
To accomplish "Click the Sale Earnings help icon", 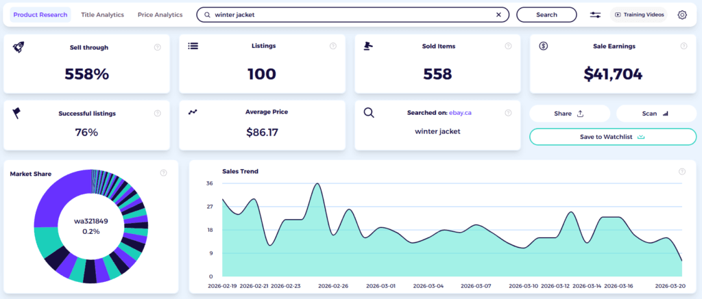I will pos(683,47).
